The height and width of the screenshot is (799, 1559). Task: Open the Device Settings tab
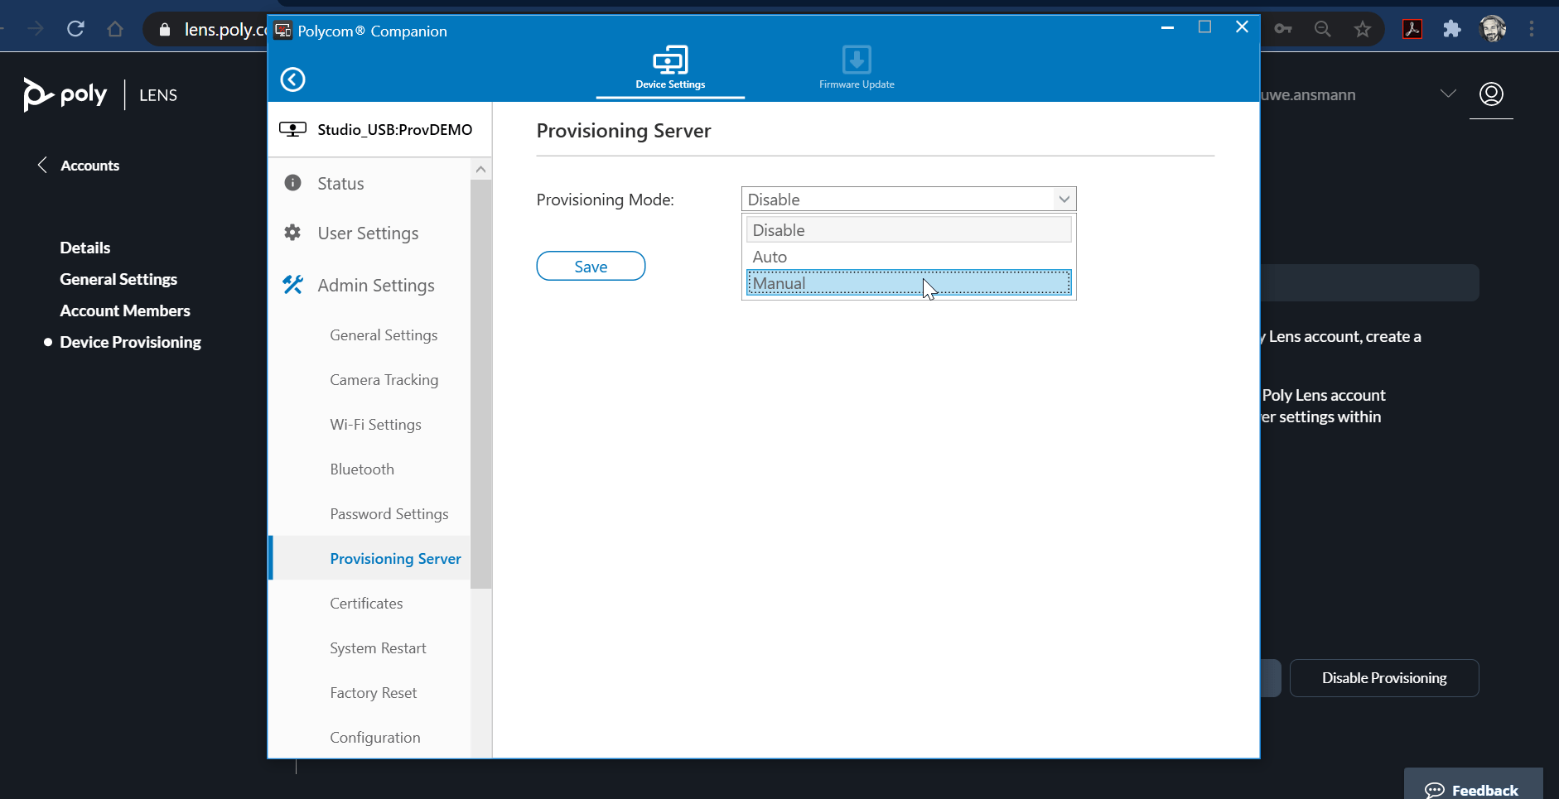[670, 68]
